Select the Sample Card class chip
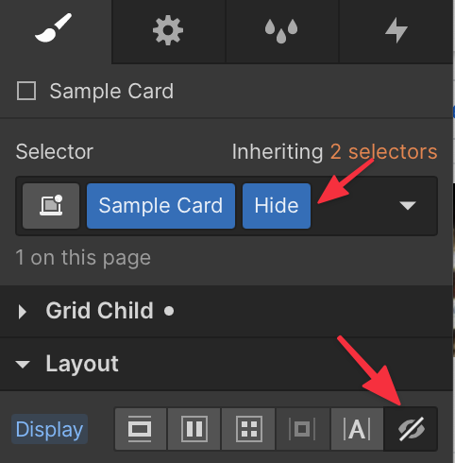The height and width of the screenshot is (463, 455). pyautogui.click(x=160, y=206)
